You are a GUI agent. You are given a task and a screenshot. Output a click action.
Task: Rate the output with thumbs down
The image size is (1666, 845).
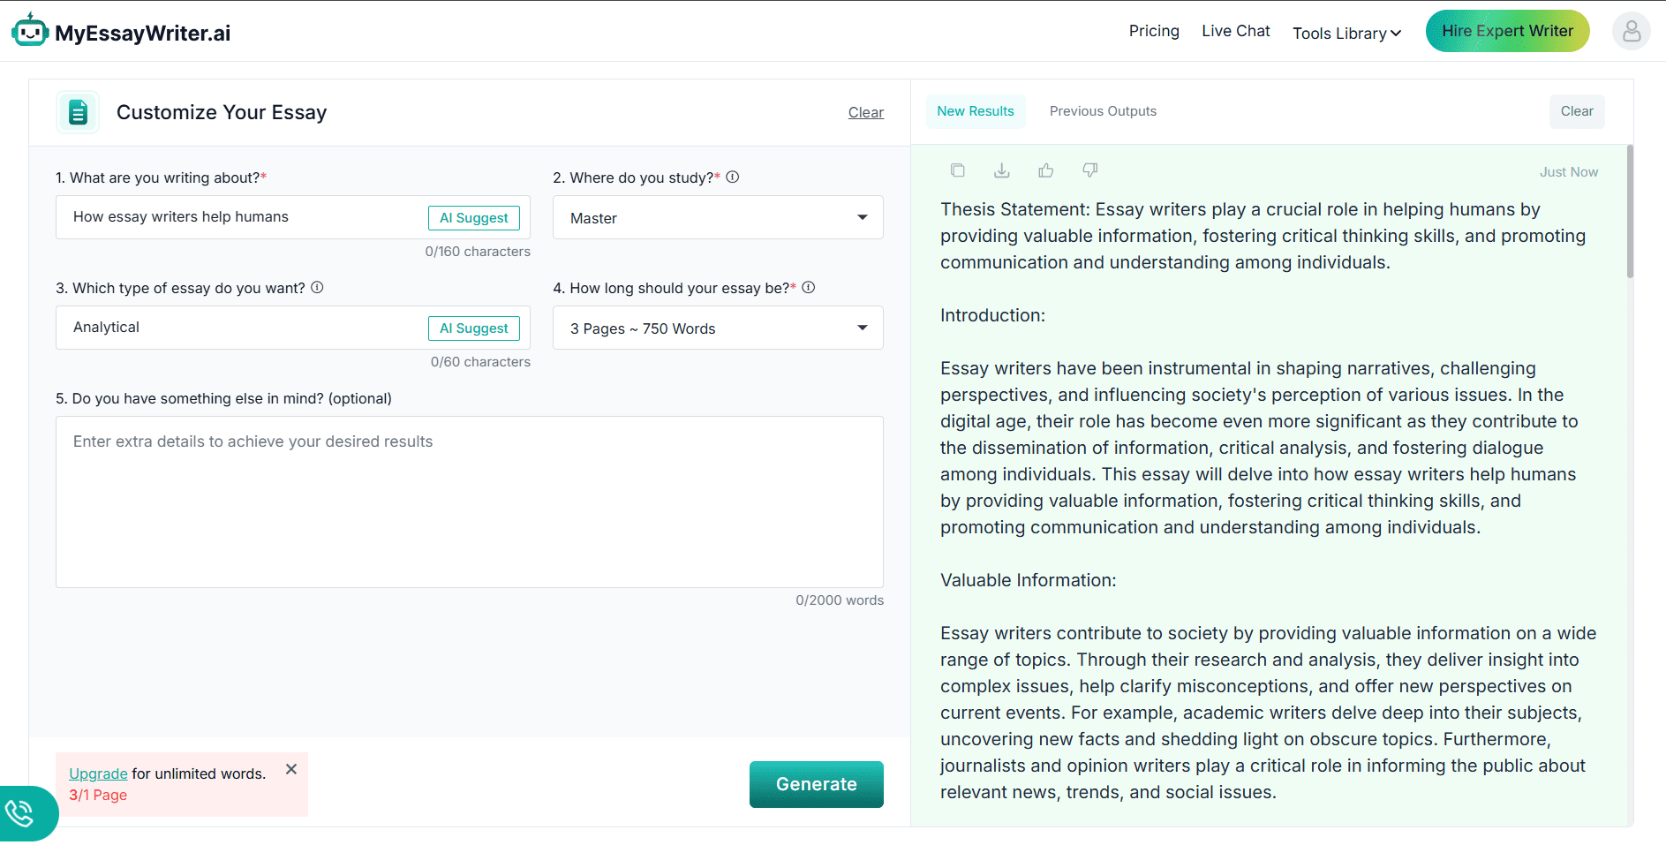click(x=1090, y=170)
